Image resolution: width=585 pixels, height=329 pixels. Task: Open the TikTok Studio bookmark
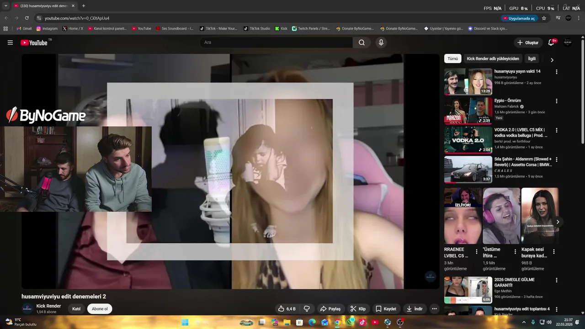tap(257, 28)
